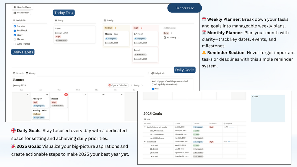Click the circle icon in the goals Priority header
Image resolution: width=297 pixels, height=167 pixels.
click(x=210, y=124)
